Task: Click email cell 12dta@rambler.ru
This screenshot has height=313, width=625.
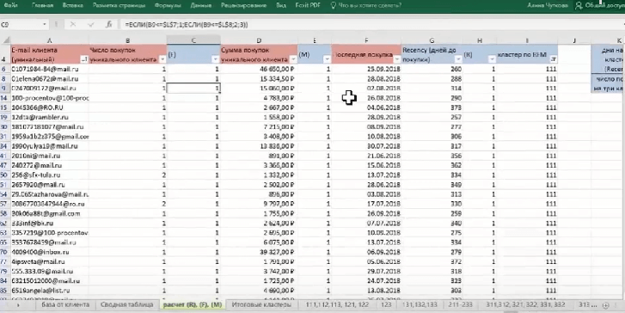Action: coord(49,117)
